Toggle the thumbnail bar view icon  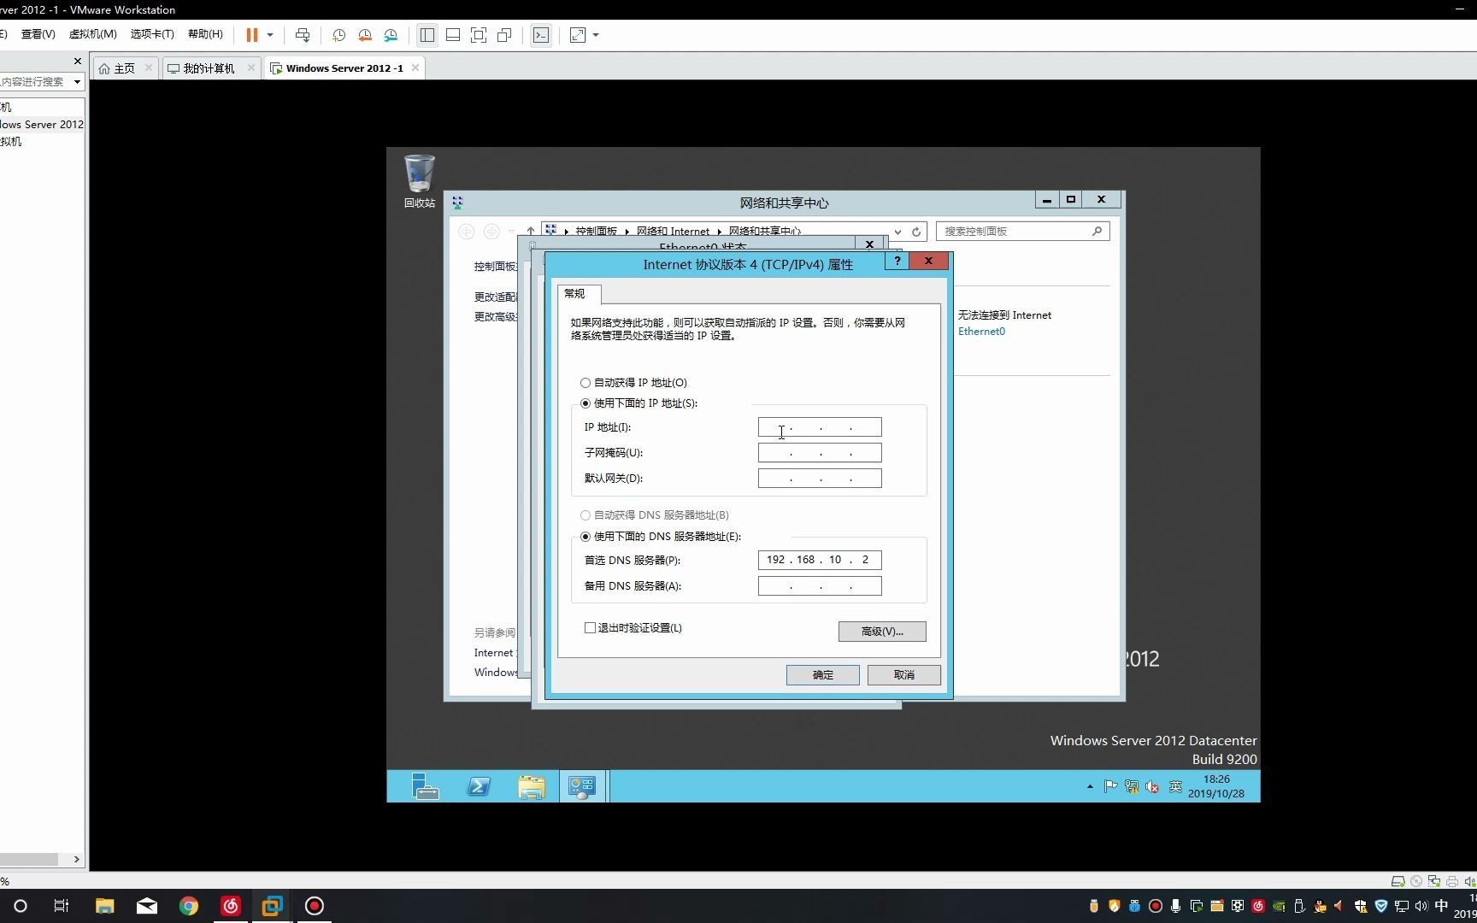click(453, 35)
